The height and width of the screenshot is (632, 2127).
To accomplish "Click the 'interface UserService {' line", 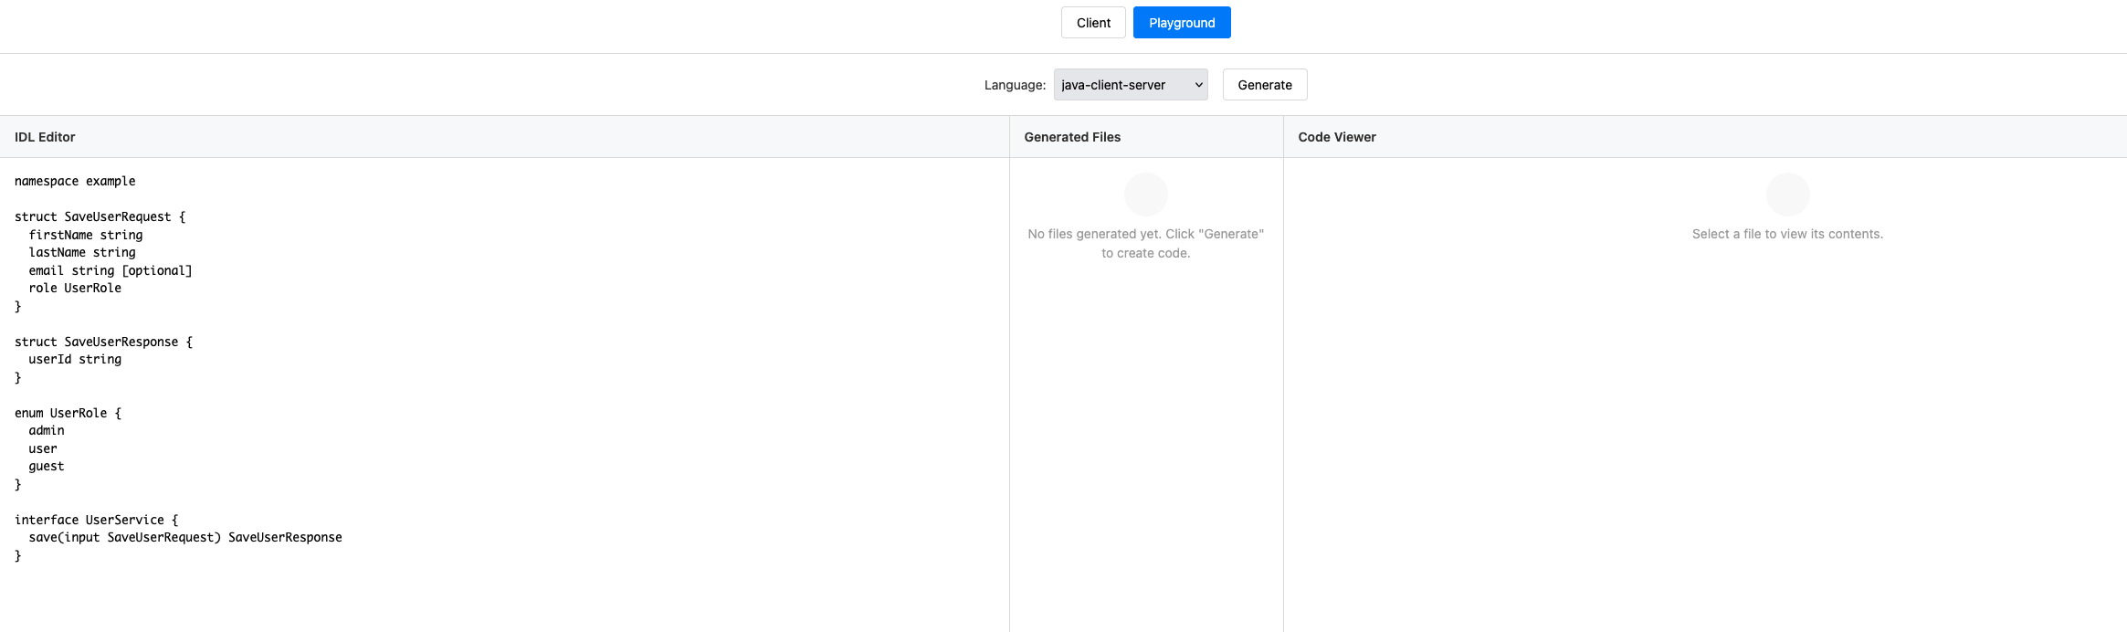I will [97, 521].
